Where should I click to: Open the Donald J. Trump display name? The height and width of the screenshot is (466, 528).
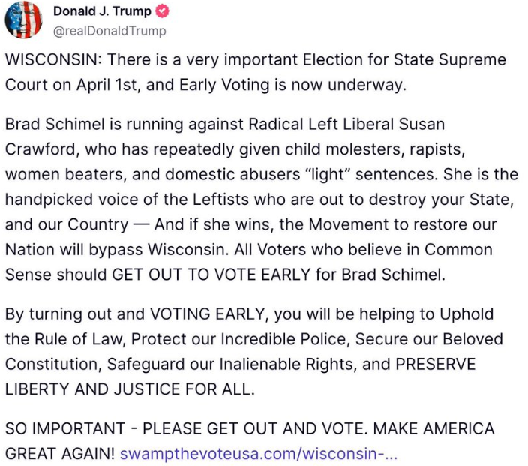coord(102,11)
